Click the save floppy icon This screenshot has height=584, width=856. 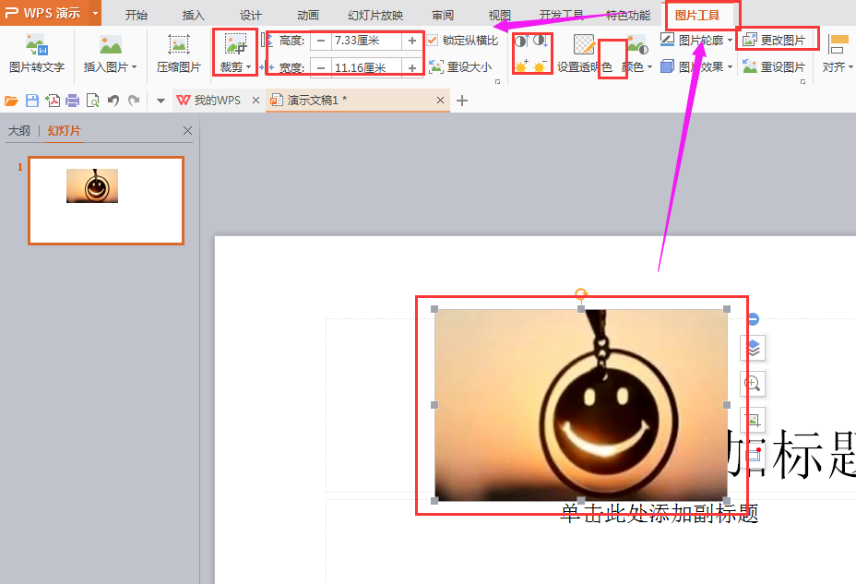tap(32, 101)
